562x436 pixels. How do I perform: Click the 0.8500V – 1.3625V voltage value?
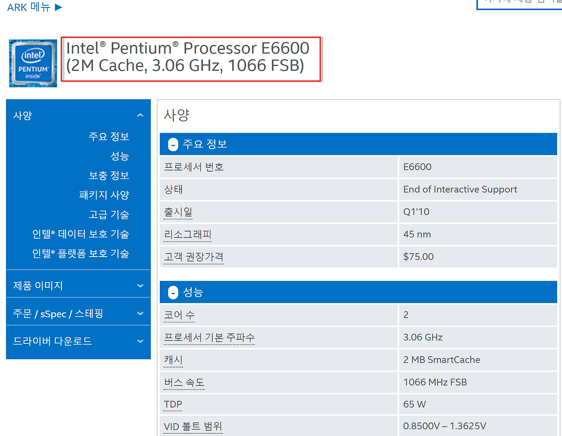coord(445,426)
